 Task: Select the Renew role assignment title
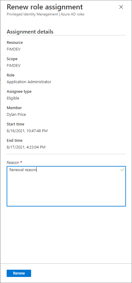coord(45,7)
